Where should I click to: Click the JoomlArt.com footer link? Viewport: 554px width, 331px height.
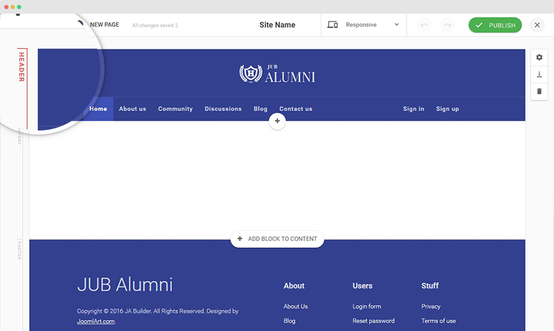[96, 321]
